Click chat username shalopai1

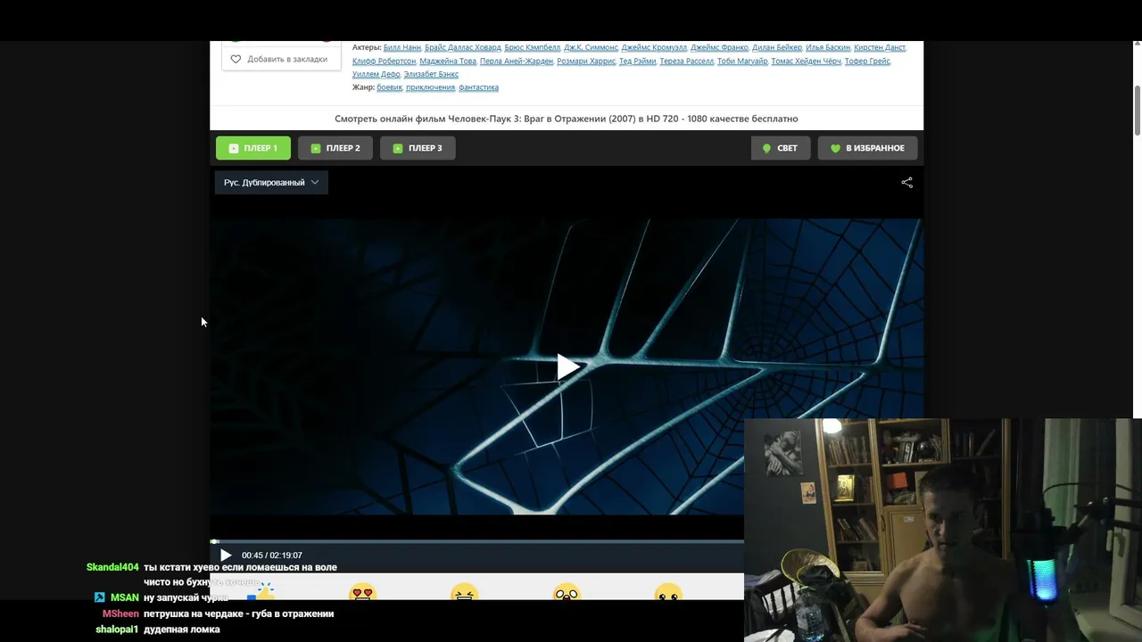click(117, 629)
